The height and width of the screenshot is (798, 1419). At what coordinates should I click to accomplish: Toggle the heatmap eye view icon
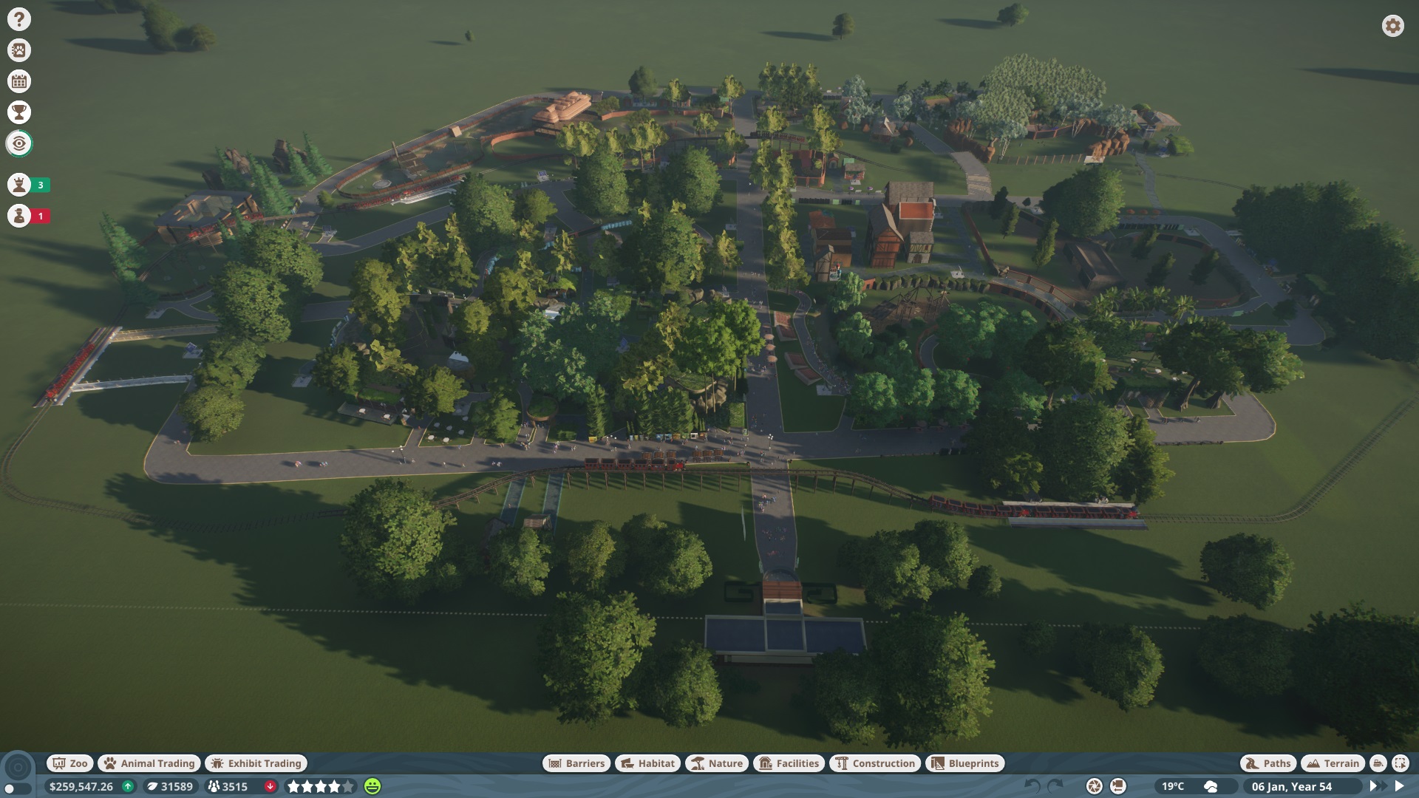[19, 143]
